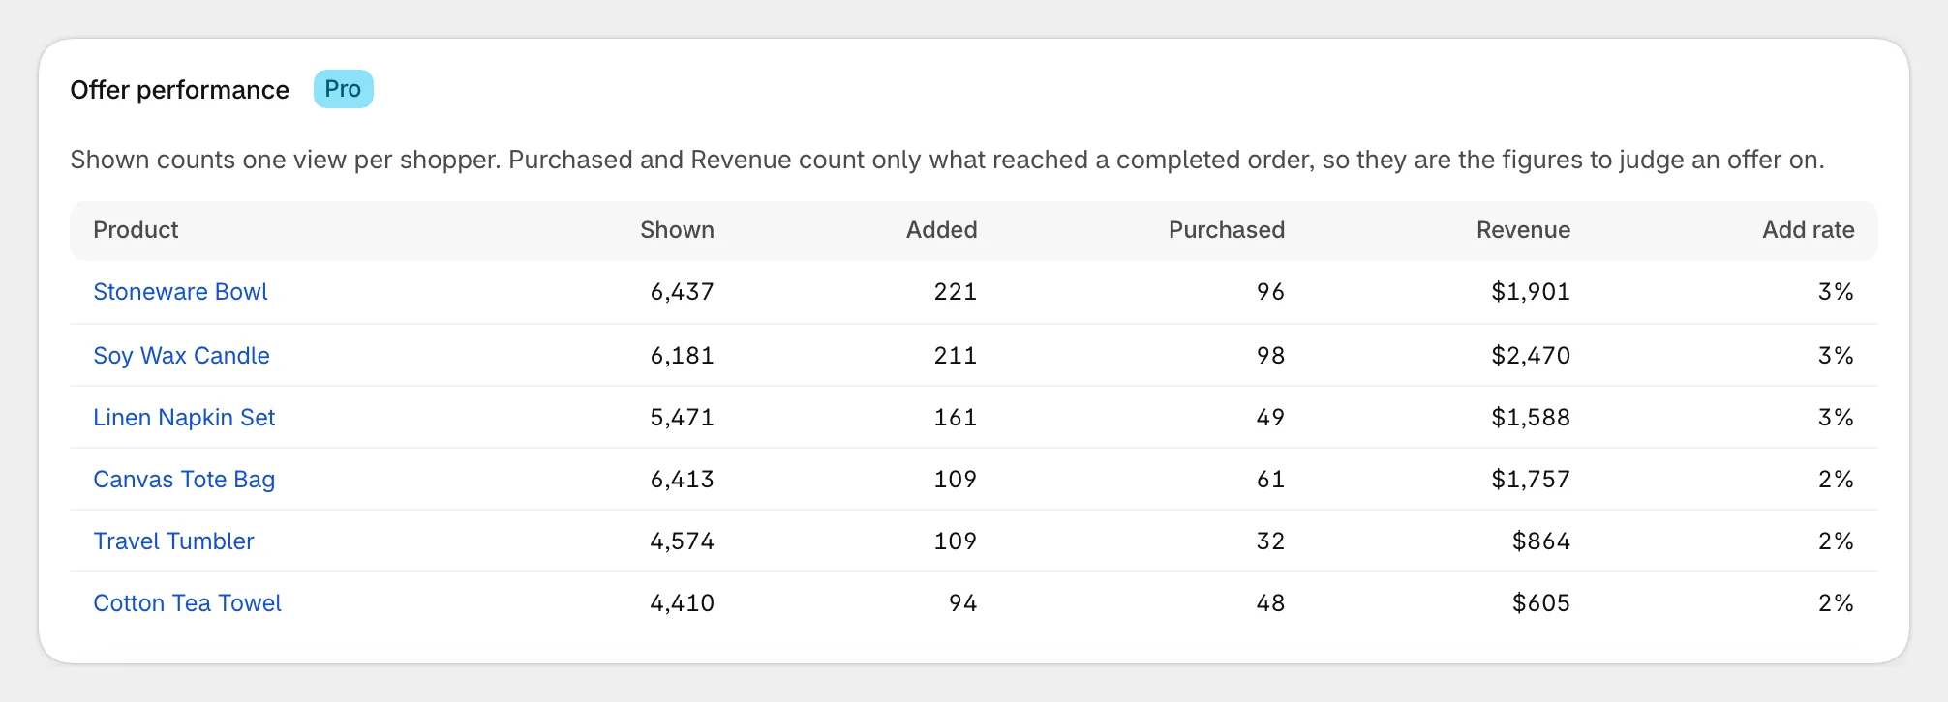Screen dimensions: 1948x702
Task: Select Purchased value 32 for Travel Tumbler
Action: tap(1270, 541)
